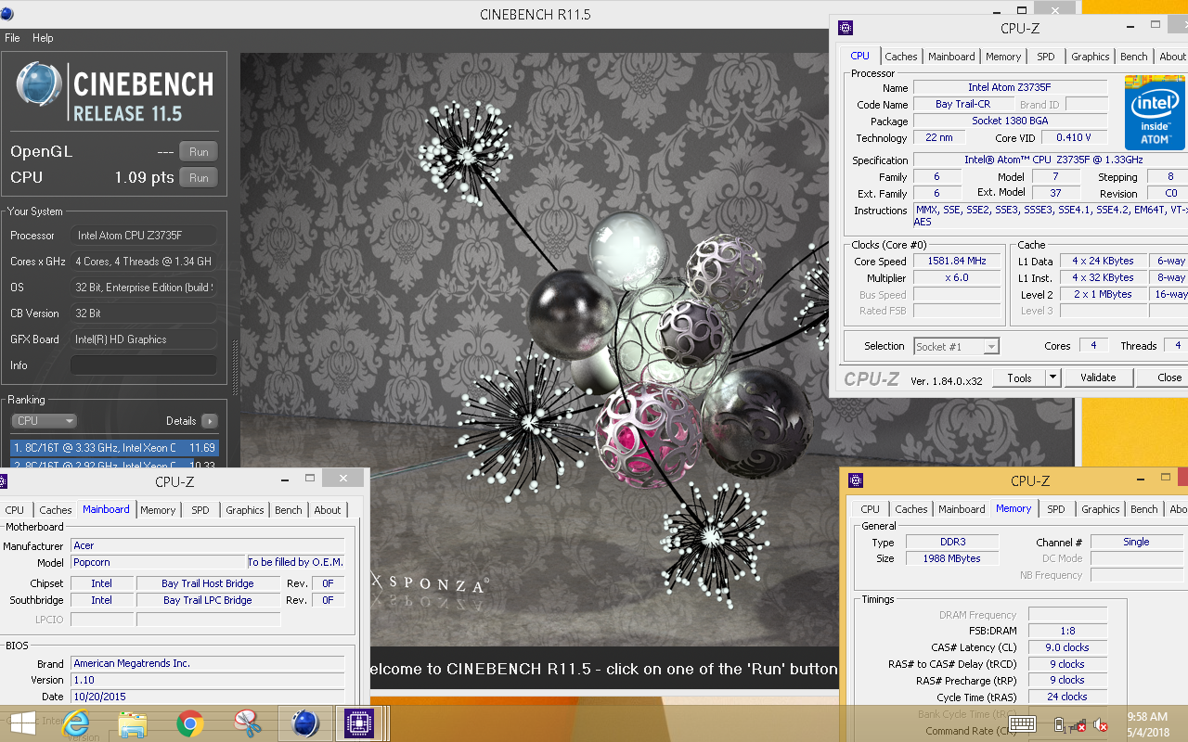Switch to SPD tab in top CPU-Z window
The image size is (1188, 742).
pos(1046,57)
